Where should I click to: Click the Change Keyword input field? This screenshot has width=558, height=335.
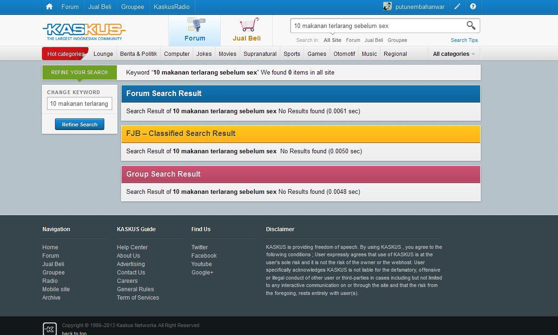coord(79,103)
